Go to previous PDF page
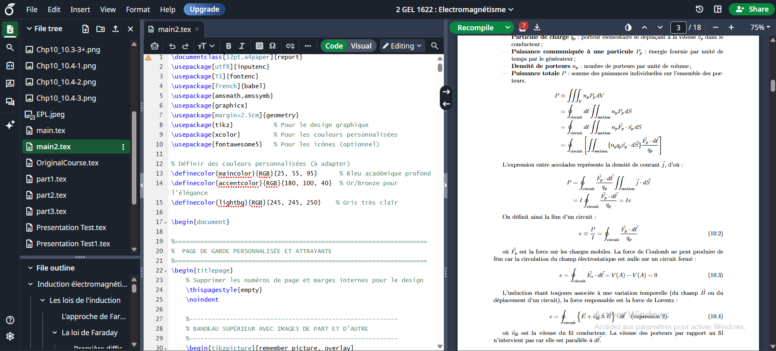Viewport: 776px width, 351px height. click(x=645, y=27)
